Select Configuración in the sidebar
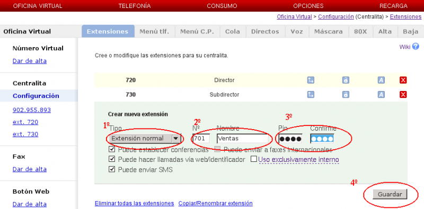 (x=36, y=96)
